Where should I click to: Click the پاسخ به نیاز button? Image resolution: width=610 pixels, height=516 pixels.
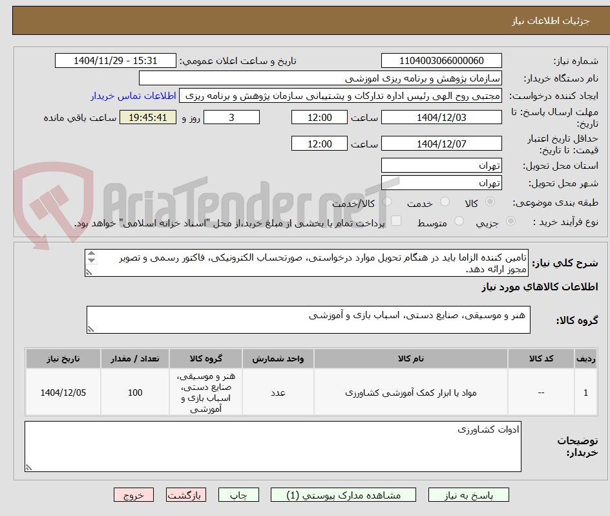[468, 495]
